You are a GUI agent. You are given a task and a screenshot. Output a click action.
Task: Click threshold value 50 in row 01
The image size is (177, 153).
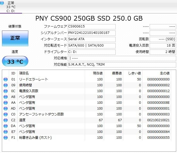tap(139, 79)
